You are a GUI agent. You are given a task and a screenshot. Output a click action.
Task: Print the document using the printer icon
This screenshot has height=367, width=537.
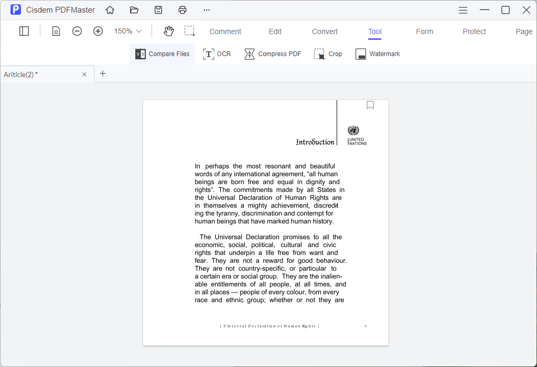(x=182, y=10)
